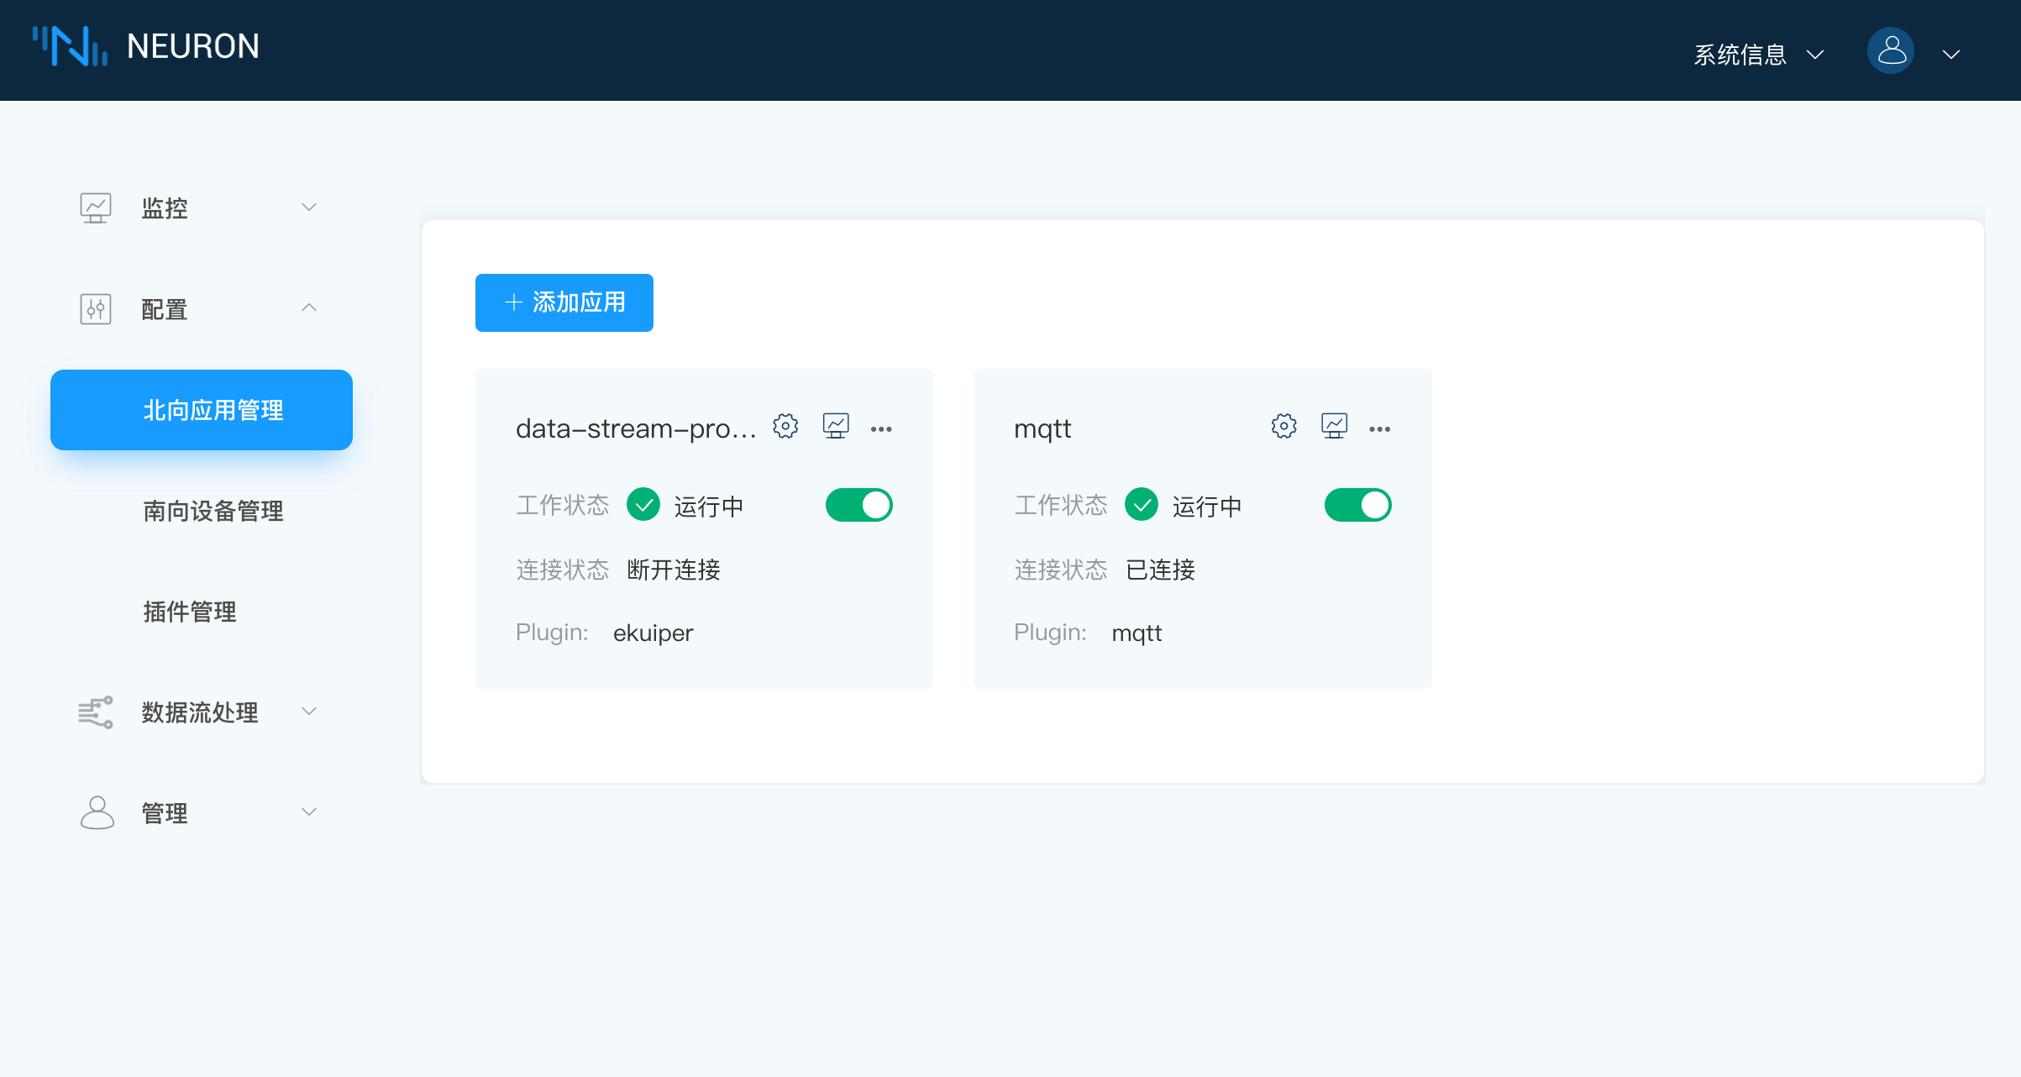2021x1077 pixels.
Task: Open settings for the data-stream-pro application
Action: tap(785, 426)
